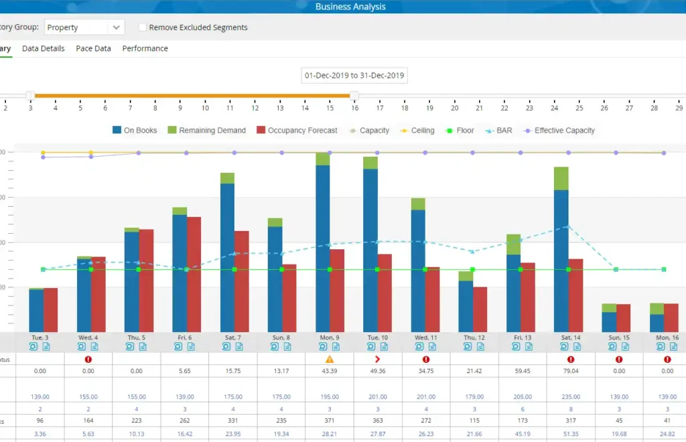Toggle Remaining Demand series in legend

click(207, 131)
